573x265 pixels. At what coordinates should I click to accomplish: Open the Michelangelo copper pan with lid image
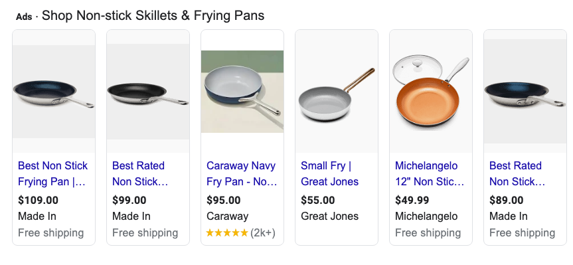click(431, 92)
